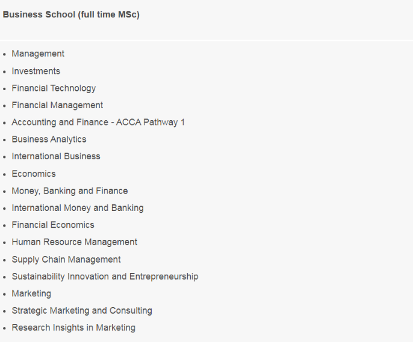Click the Supply Chain Management entry

66,260
